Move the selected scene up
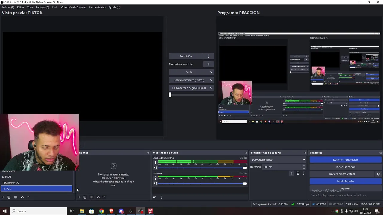This screenshot has width=383, height=215. (x=22, y=197)
